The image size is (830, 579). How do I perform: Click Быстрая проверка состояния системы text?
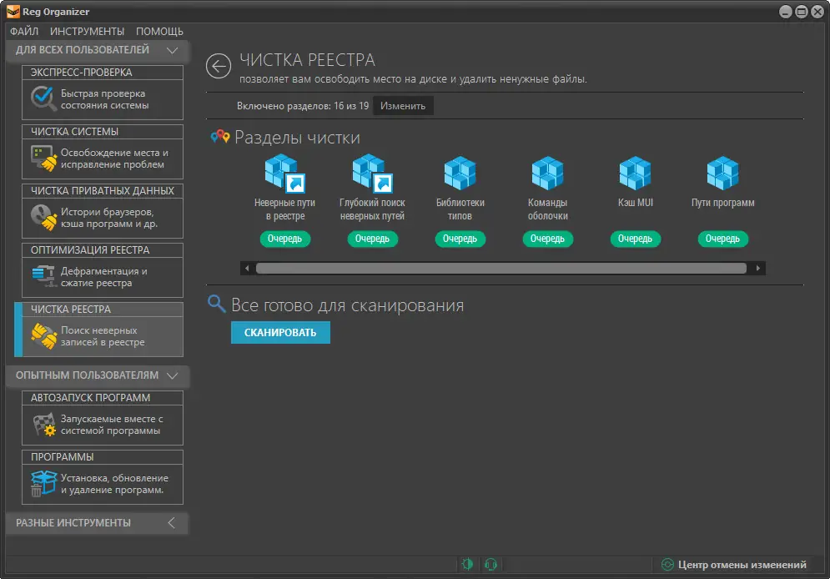point(104,99)
